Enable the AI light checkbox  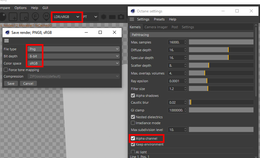coord(133,152)
